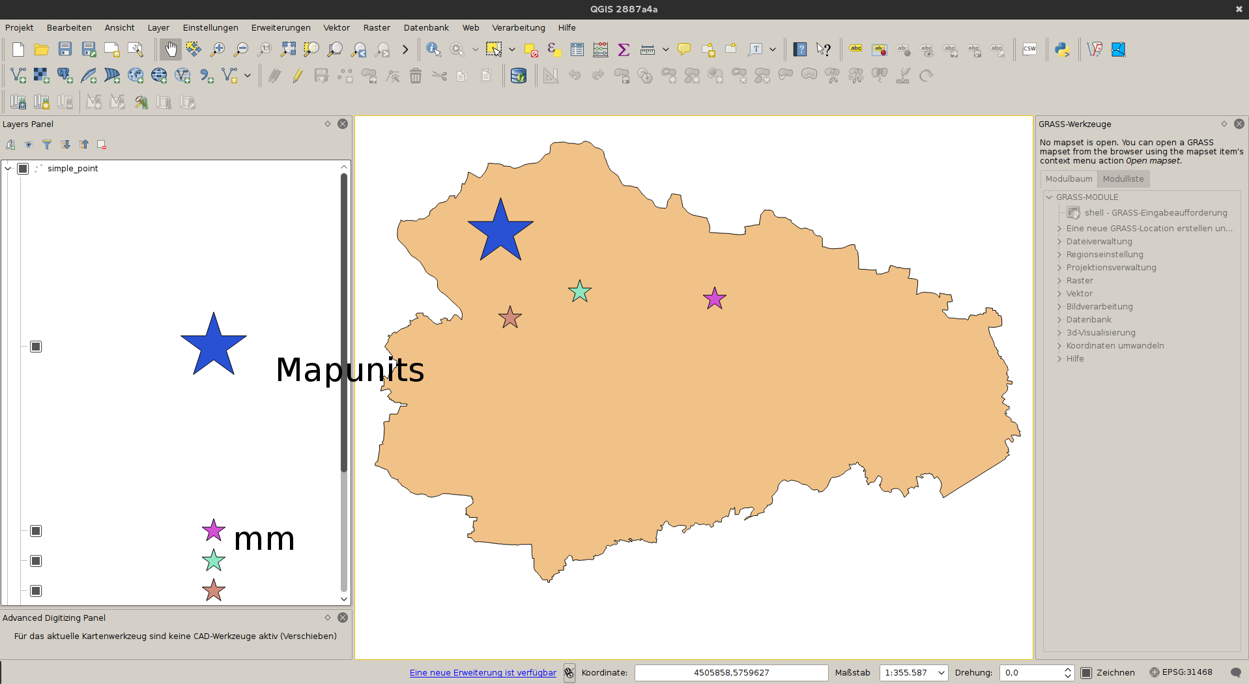Viewport: 1249px width, 684px height.
Task: Increase rotation with the Drehung up stepper
Action: tap(1067, 669)
